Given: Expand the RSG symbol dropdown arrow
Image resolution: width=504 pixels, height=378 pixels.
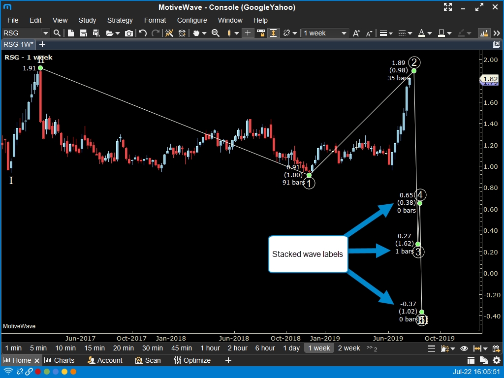Looking at the screenshot, I should [x=46, y=33].
